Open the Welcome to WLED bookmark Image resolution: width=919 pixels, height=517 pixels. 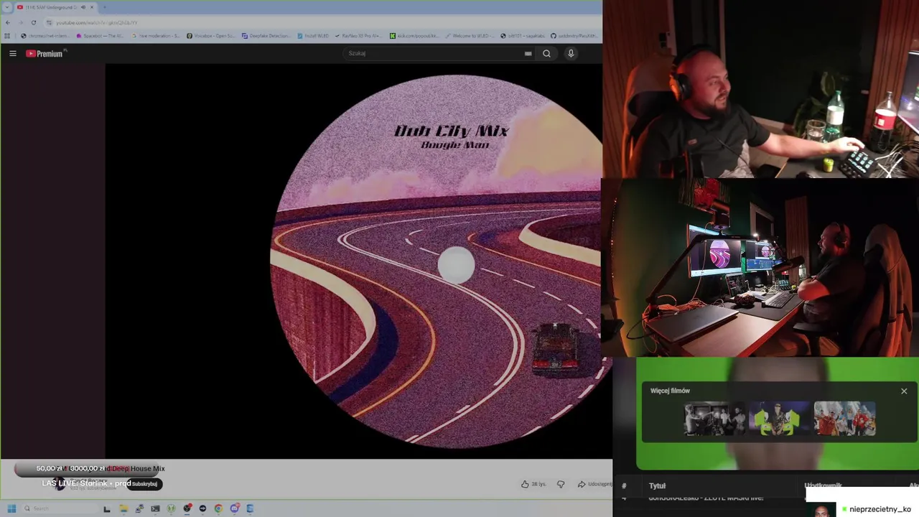click(469, 35)
